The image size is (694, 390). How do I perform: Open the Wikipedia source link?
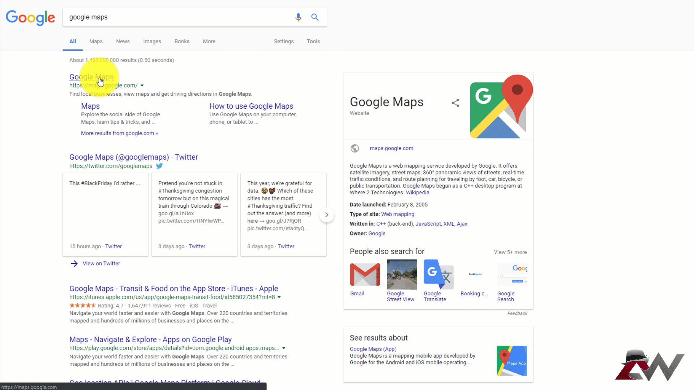coord(417,192)
